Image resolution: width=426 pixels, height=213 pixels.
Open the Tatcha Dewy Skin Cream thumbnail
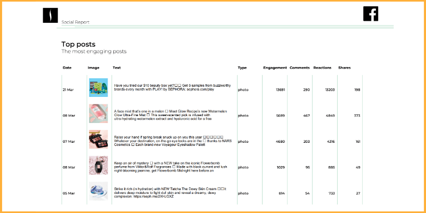[99, 191]
